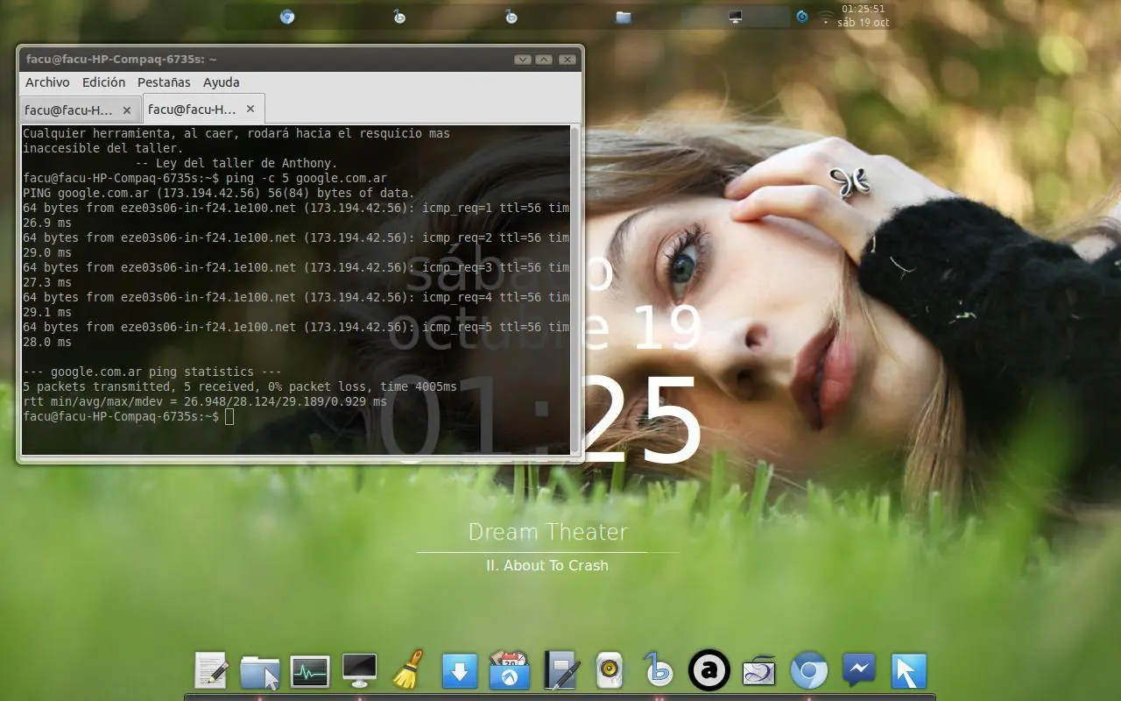Click the '29.0 ms' value

[x=47, y=252]
